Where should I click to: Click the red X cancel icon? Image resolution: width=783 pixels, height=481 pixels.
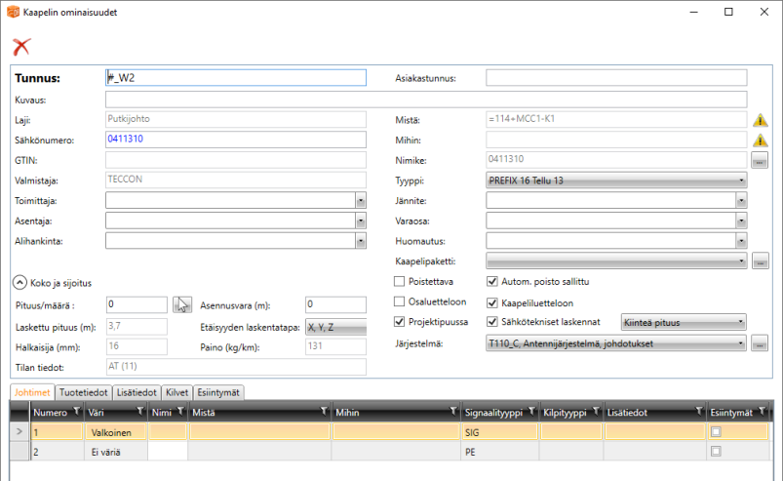(21, 46)
